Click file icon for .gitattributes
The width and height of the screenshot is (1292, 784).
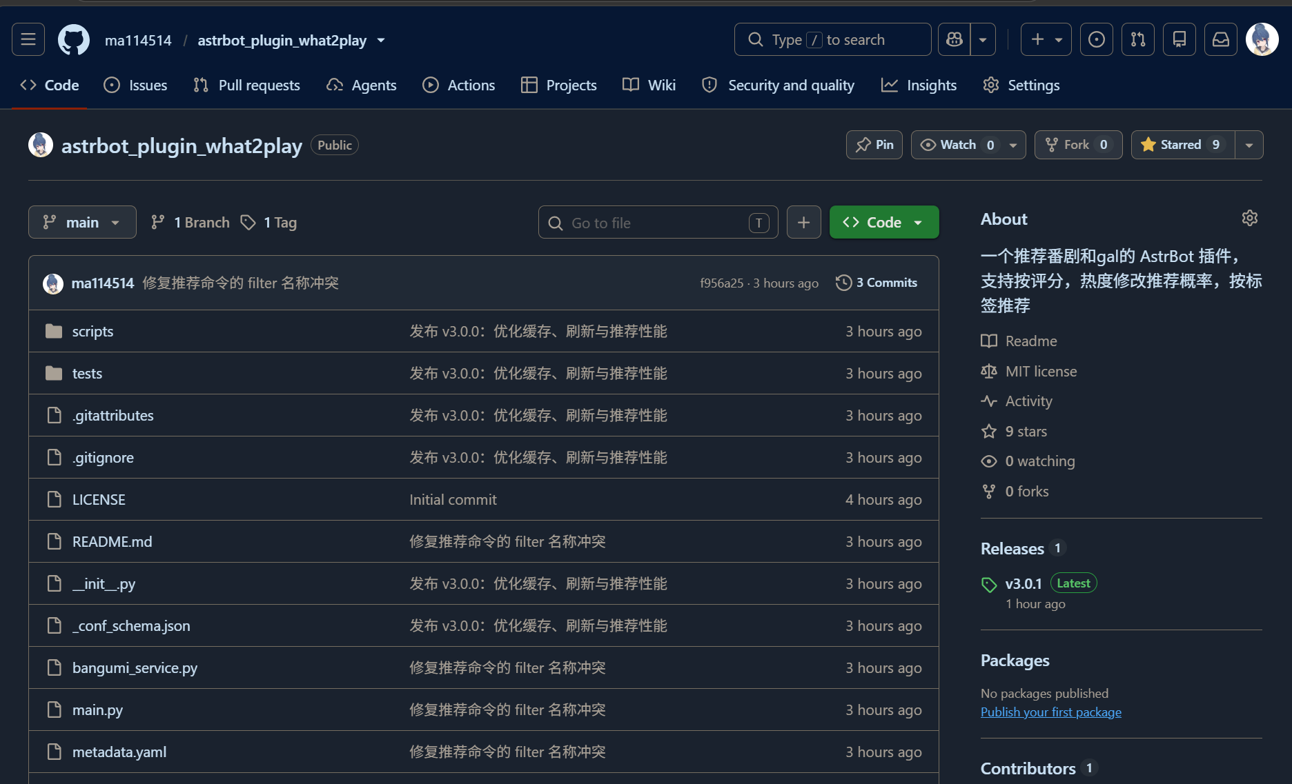54,415
